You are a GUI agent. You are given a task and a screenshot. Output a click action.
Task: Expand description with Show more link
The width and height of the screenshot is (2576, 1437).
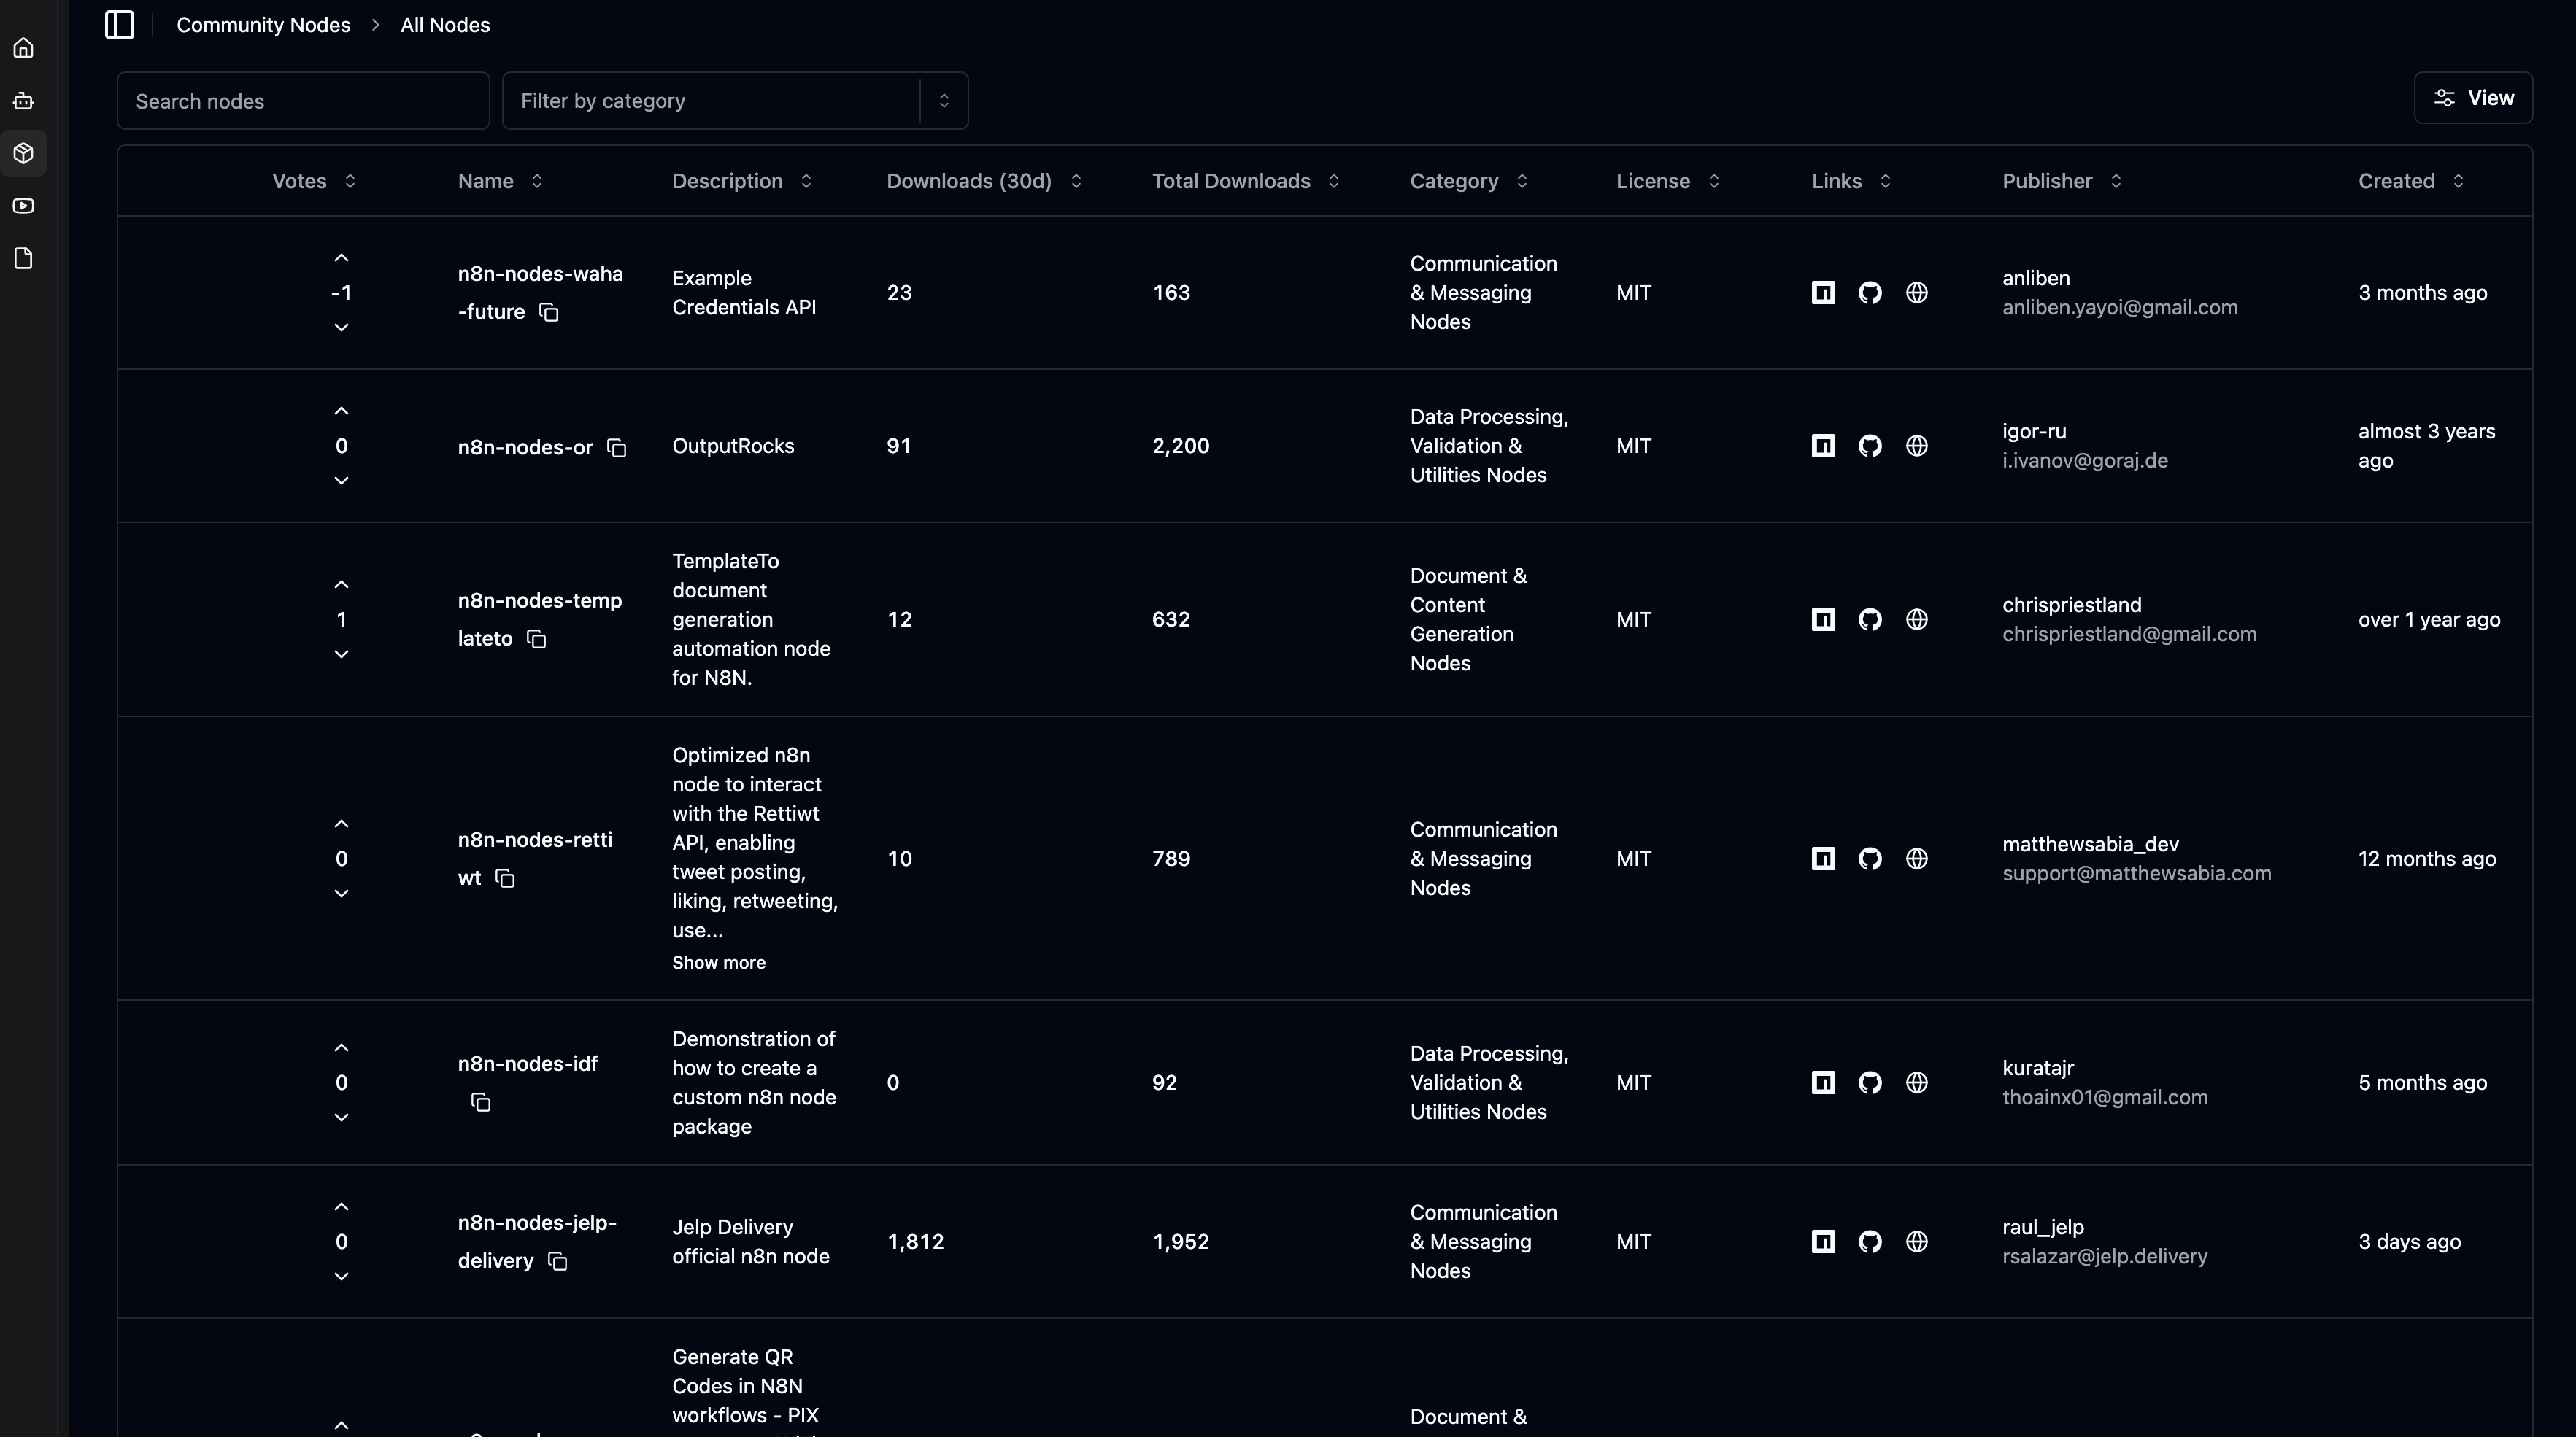click(x=718, y=962)
